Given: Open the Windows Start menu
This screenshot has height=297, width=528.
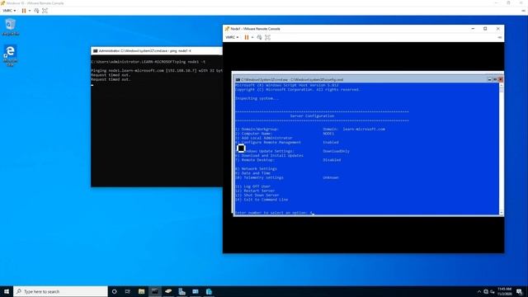Looking at the screenshot, I should click(7, 291).
